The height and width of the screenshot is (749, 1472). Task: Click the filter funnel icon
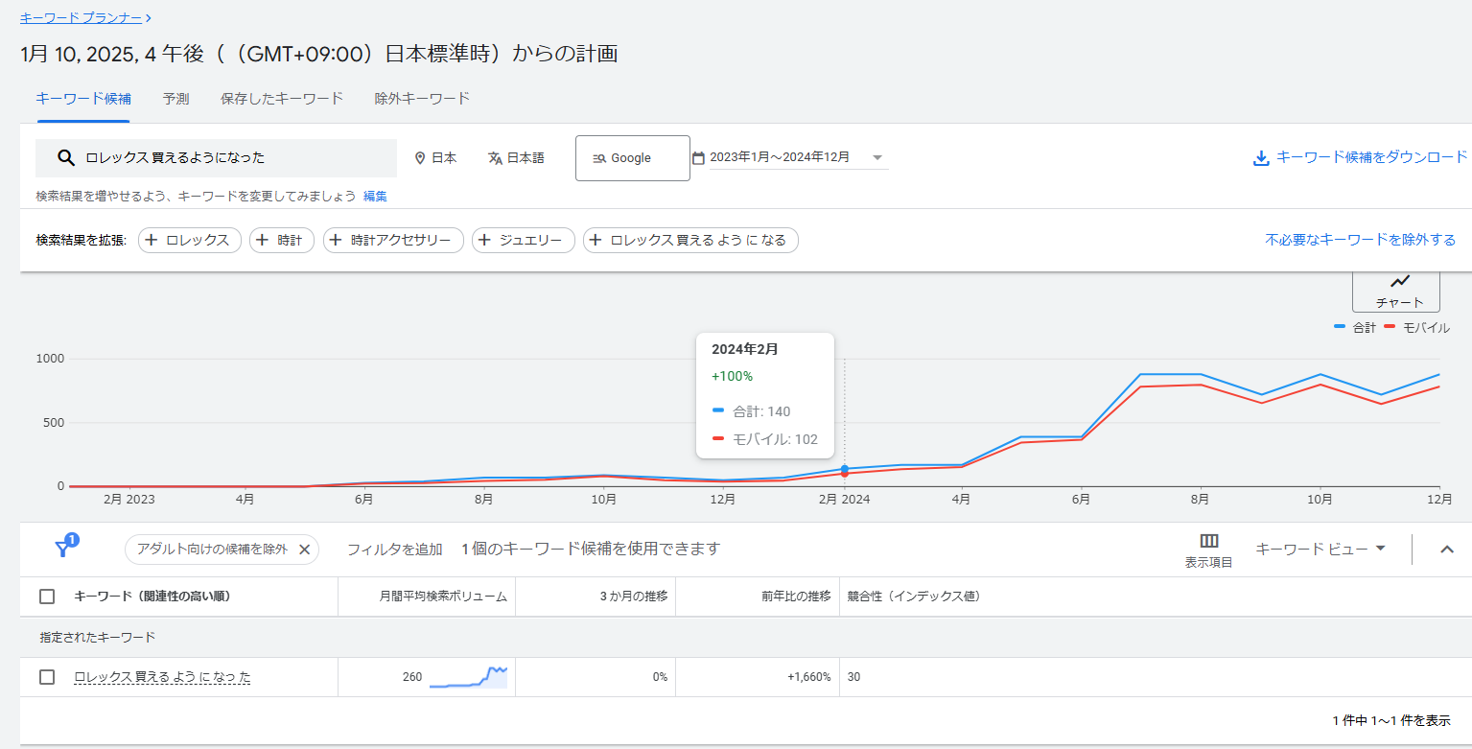pyautogui.click(x=63, y=549)
